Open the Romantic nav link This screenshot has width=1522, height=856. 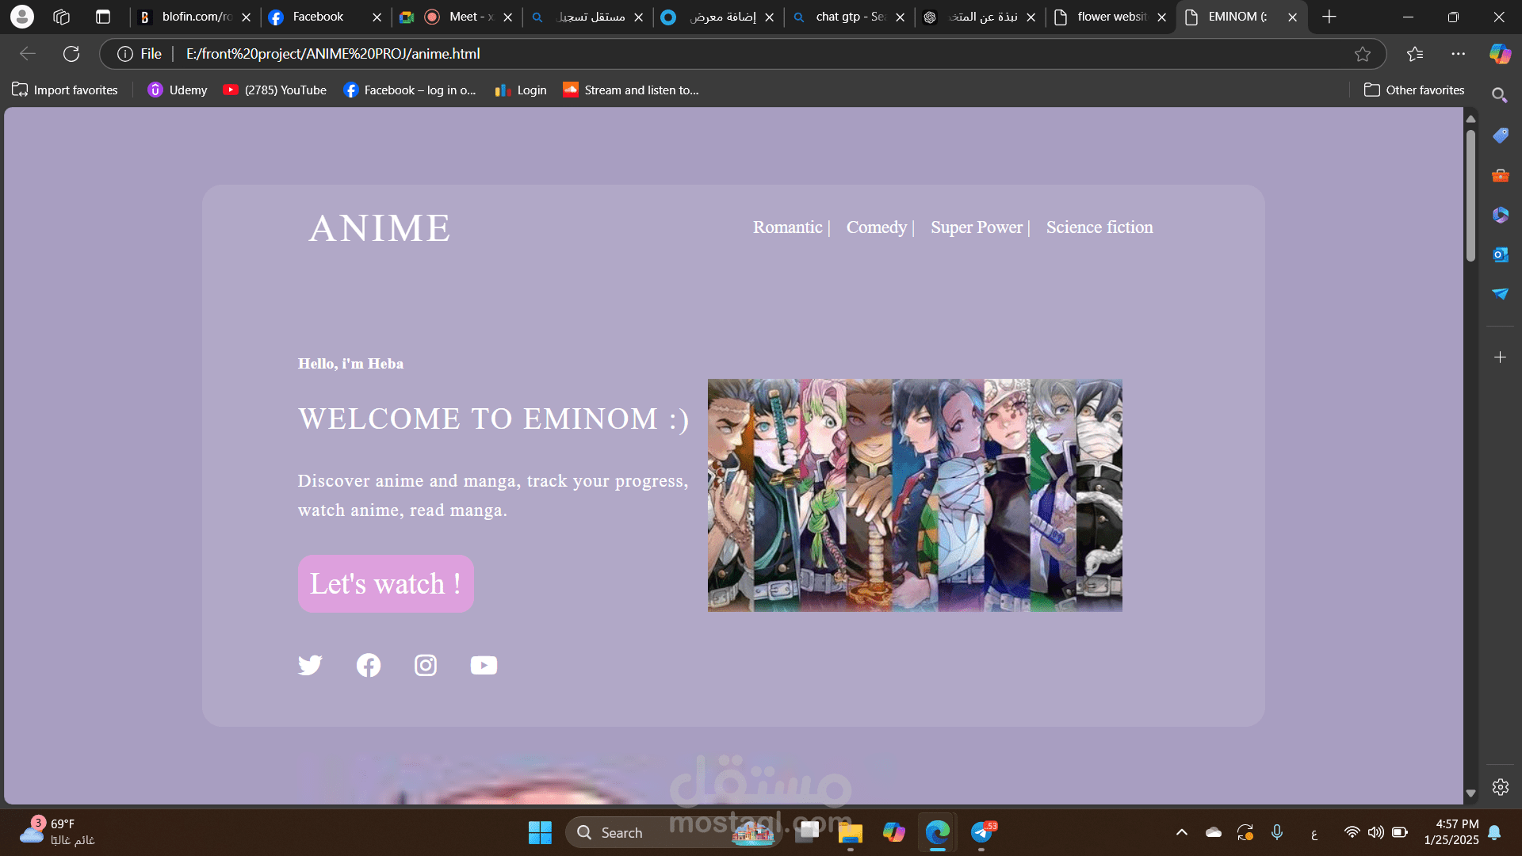788,227
